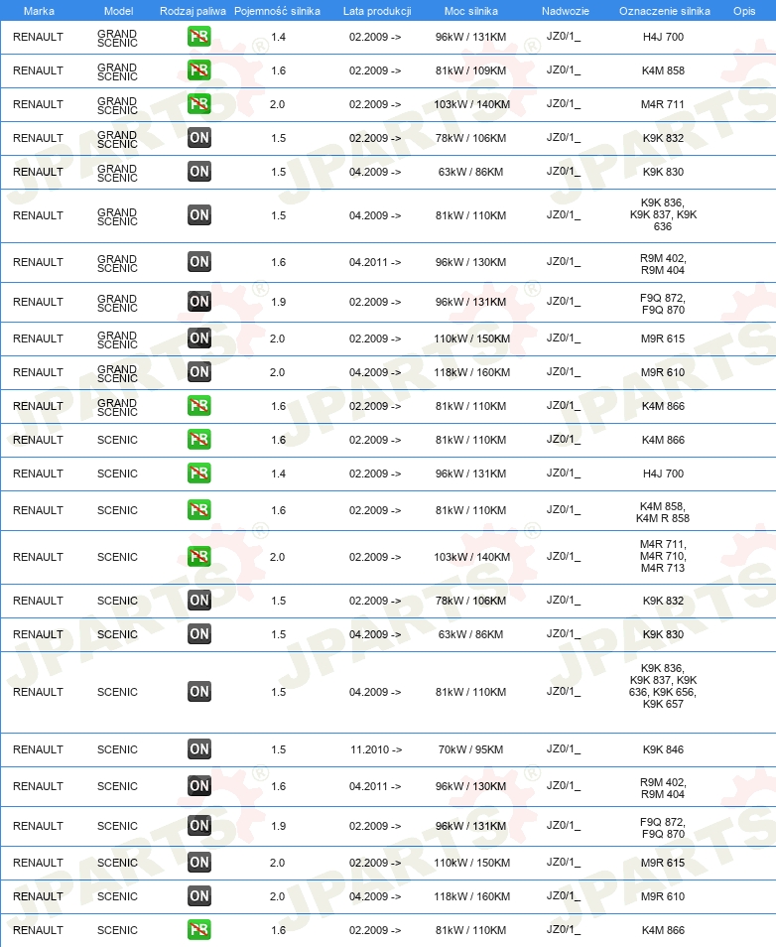Select the ON icon in Scenic M9R 610 row
Screen dimensions: 776x947
point(199,897)
